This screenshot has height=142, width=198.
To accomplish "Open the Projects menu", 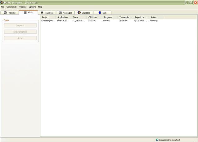I will click(x=23, y=7).
